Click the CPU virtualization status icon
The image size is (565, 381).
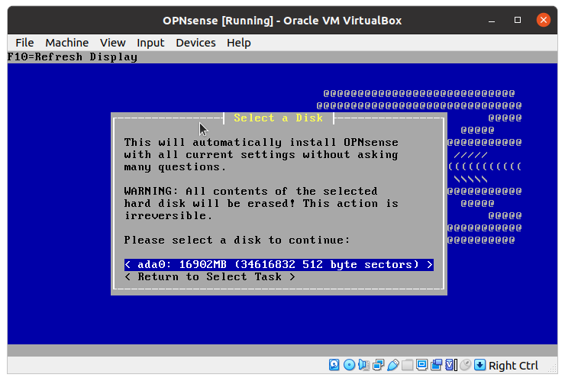click(x=450, y=365)
